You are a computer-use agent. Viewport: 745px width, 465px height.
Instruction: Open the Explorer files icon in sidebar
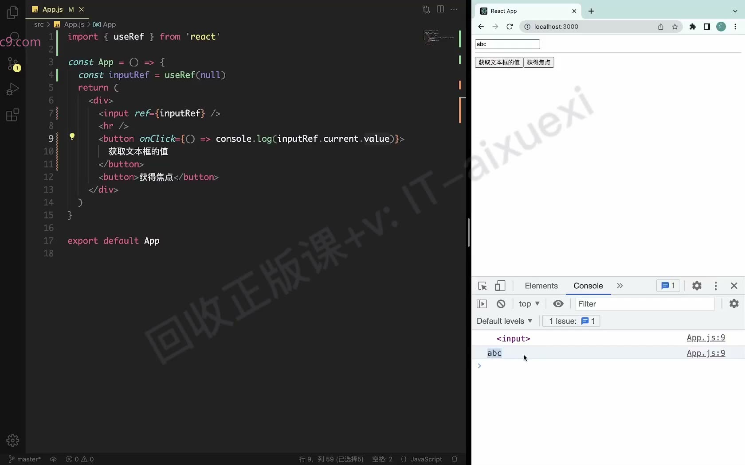[x=13, y=12]
